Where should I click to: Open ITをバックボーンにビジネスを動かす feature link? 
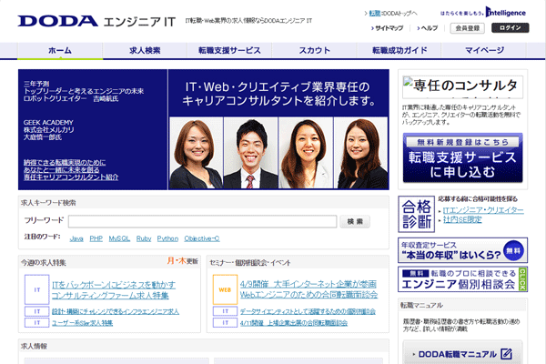[114, 290]
